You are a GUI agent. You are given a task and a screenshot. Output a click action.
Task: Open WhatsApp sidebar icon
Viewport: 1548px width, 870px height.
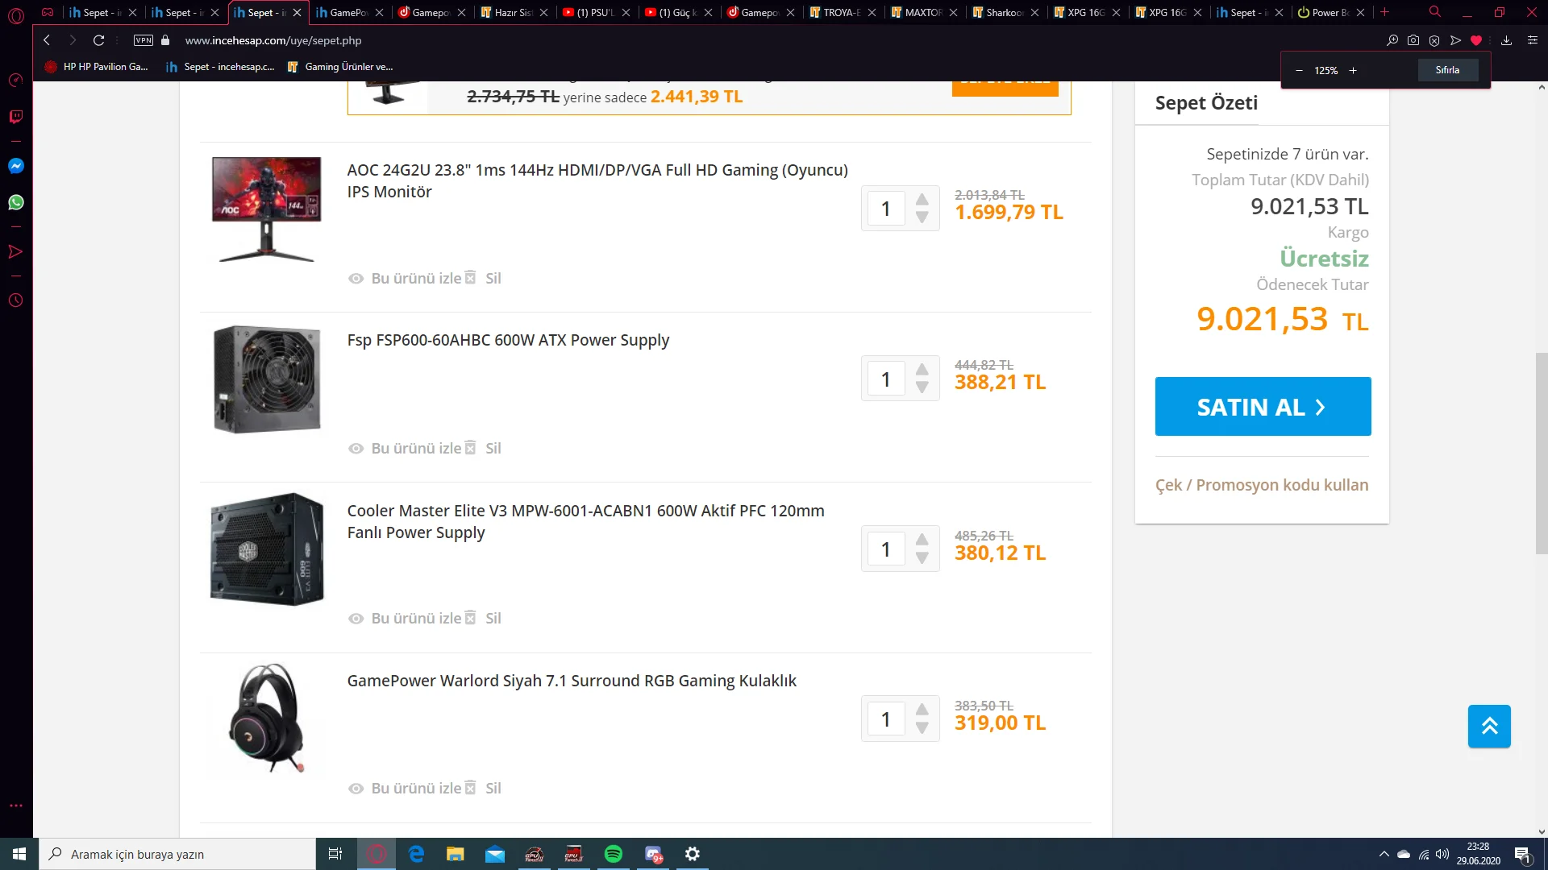[15, 202]
